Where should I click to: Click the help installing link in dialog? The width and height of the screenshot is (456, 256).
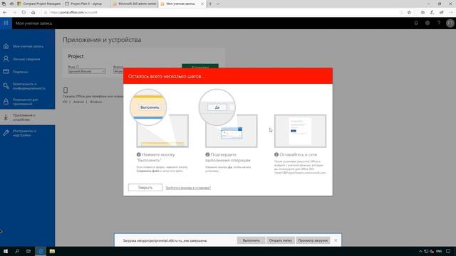tap(188, 188)
